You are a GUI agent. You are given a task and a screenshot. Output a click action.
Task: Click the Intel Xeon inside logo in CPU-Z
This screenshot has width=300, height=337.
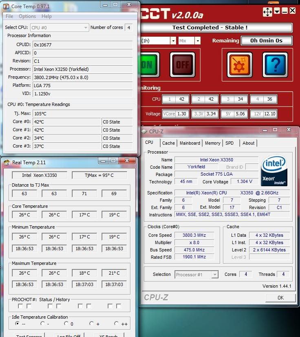coord(274,170)
